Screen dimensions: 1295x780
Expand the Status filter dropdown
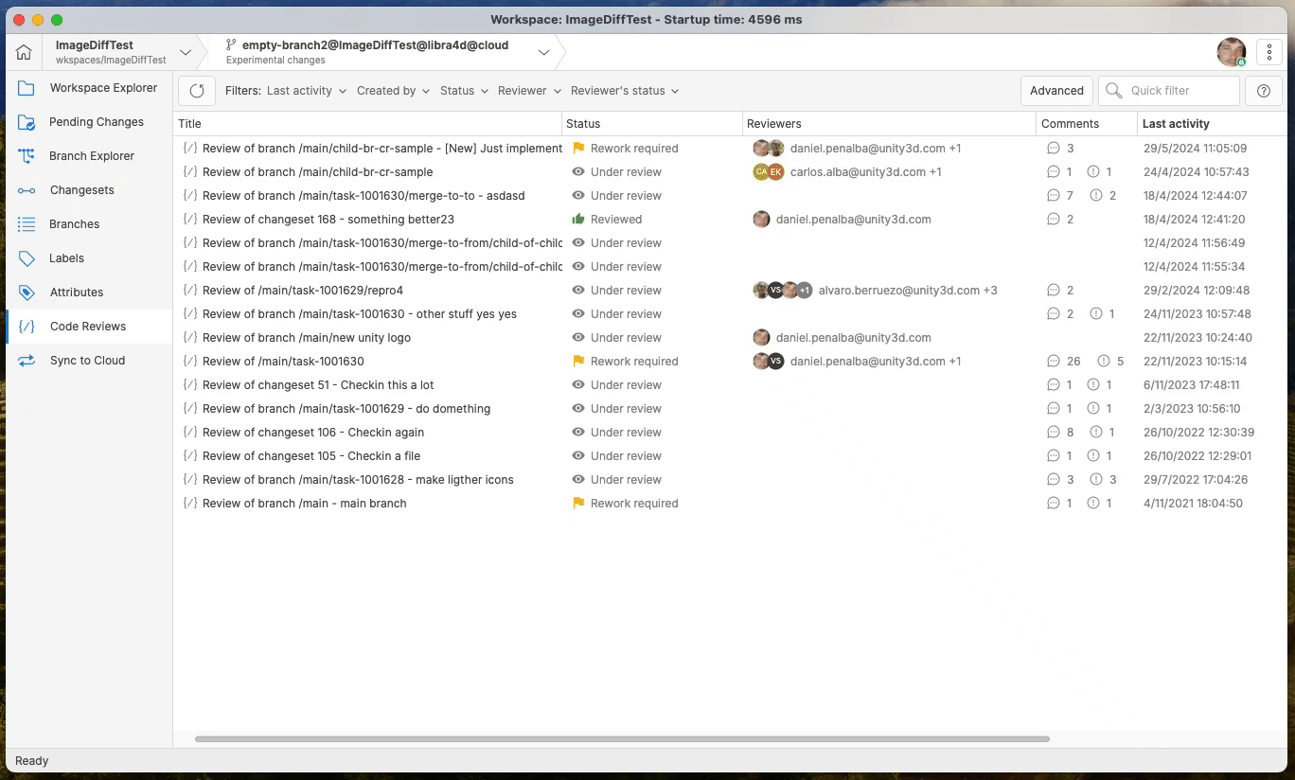pyautogui.click(x=463, y=91)
